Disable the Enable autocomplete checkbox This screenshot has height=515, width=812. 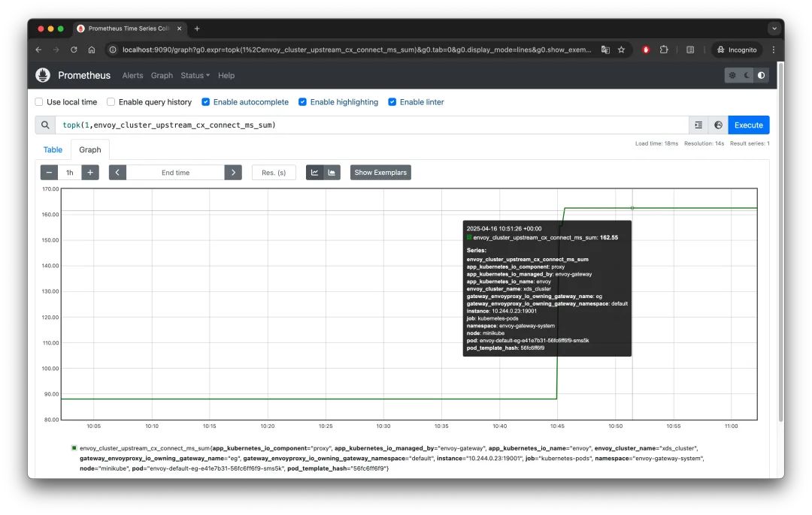205,102
